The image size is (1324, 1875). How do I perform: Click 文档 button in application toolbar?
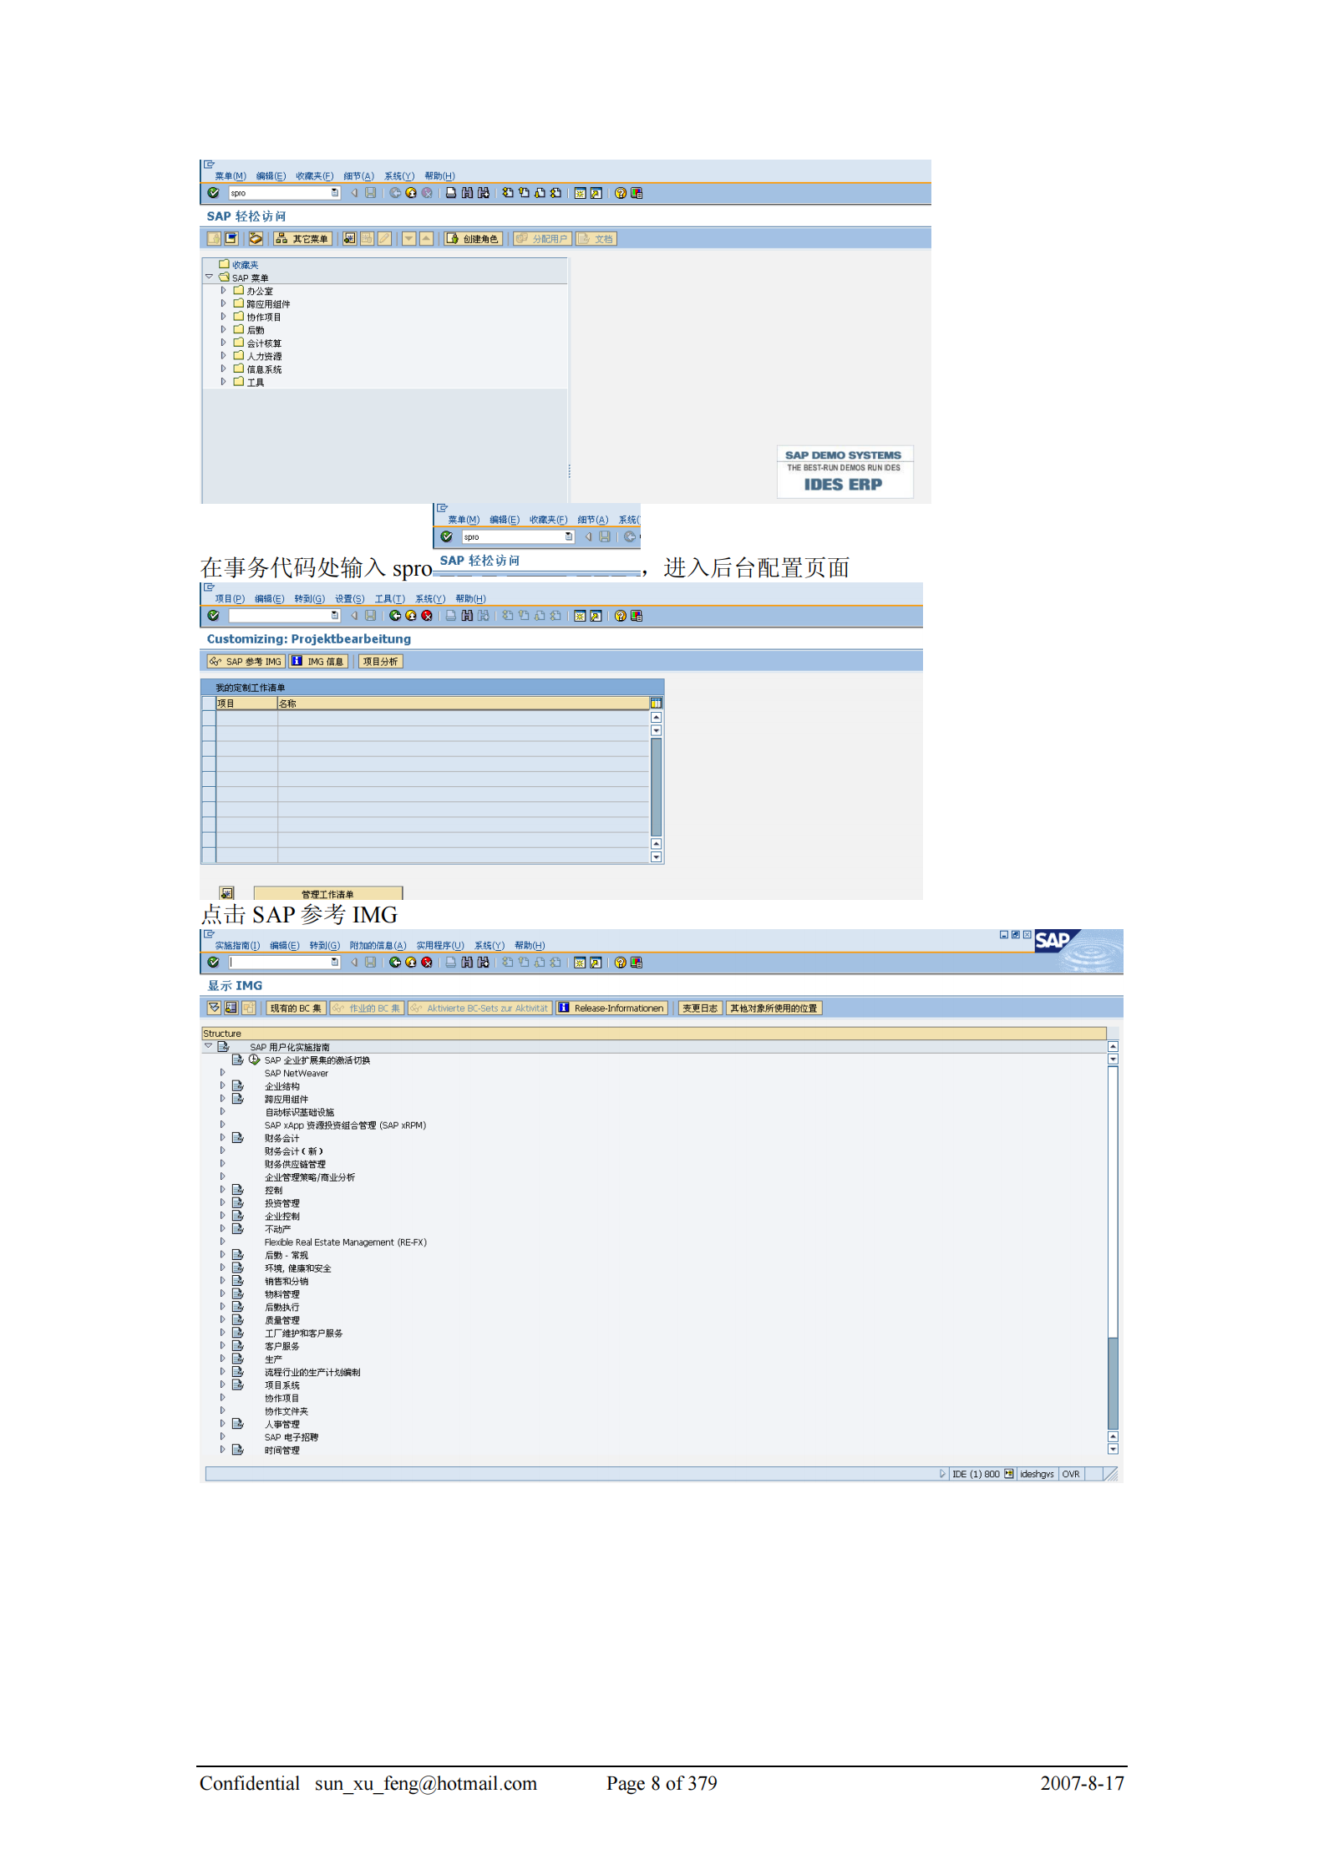(x=596, y=239)
